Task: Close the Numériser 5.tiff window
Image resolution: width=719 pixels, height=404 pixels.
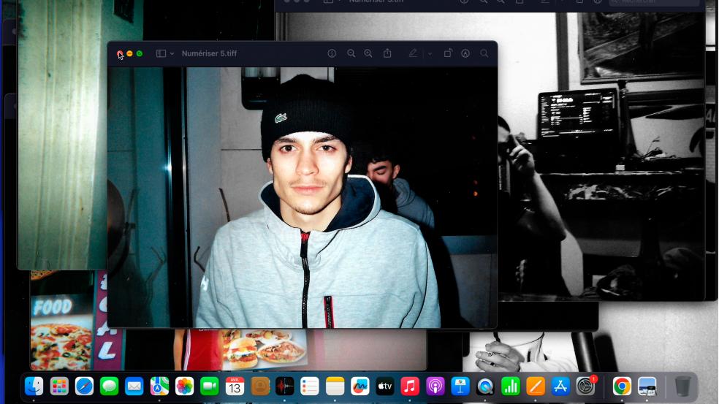Action: (x=120, y=53)
